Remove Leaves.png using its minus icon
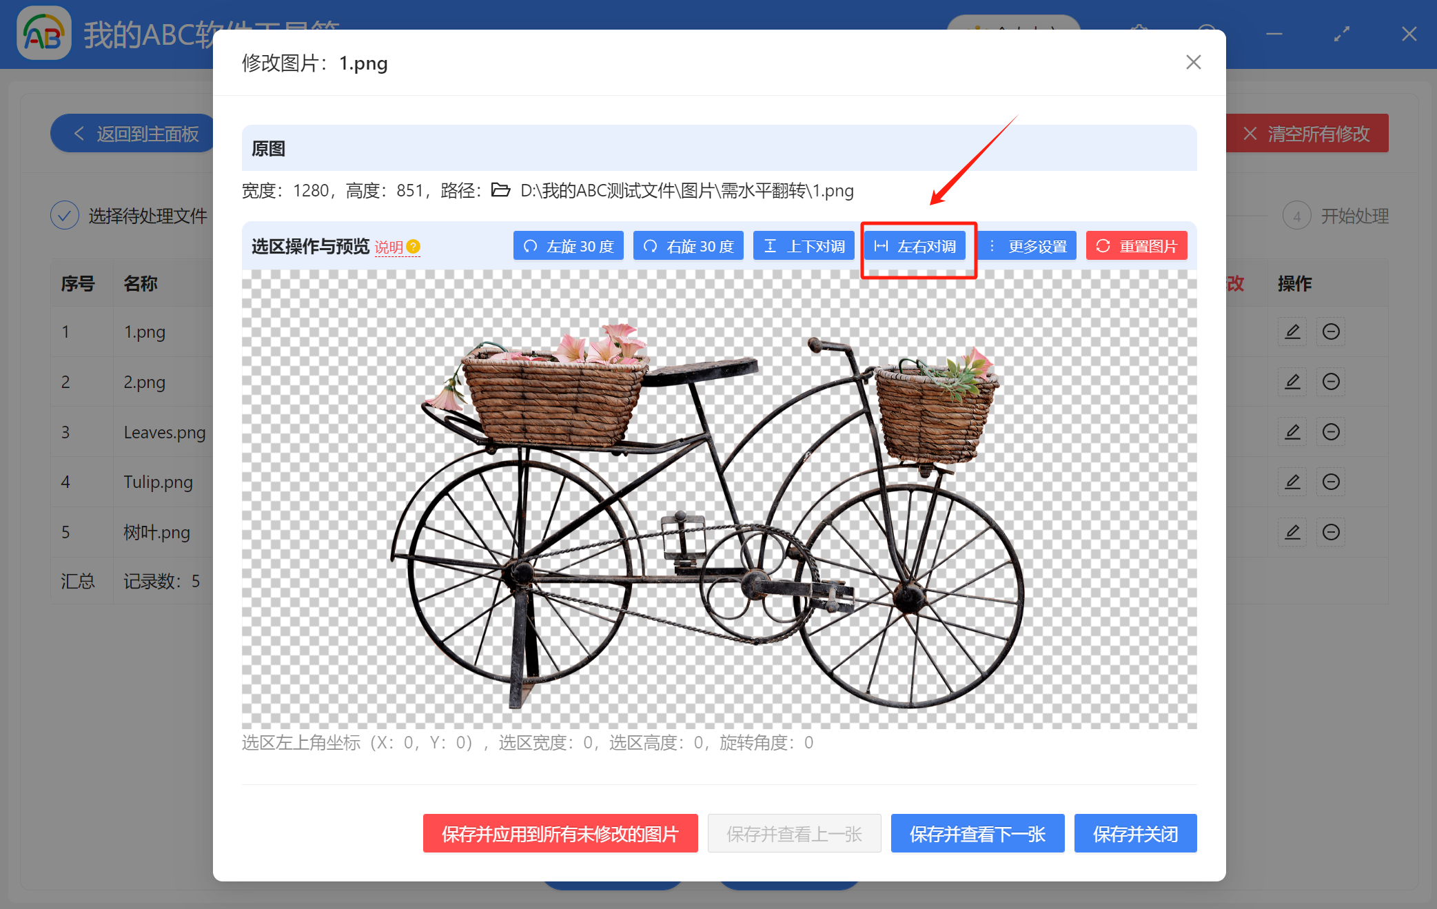 pos(1331,432)
